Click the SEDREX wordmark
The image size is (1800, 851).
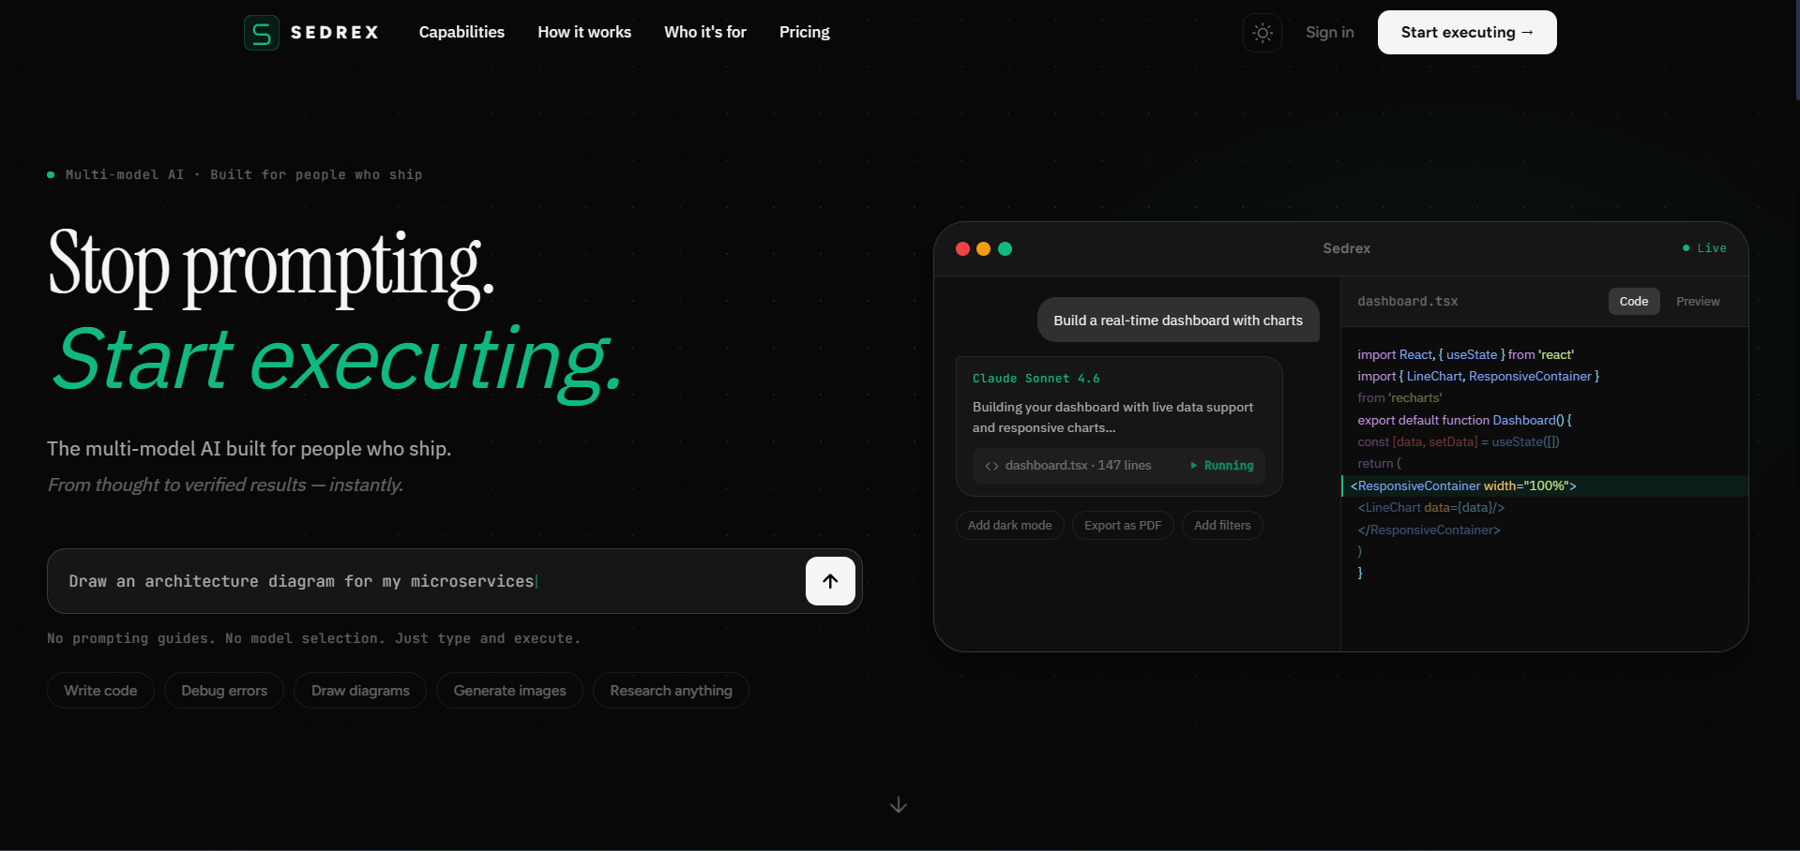coord(335,33)
